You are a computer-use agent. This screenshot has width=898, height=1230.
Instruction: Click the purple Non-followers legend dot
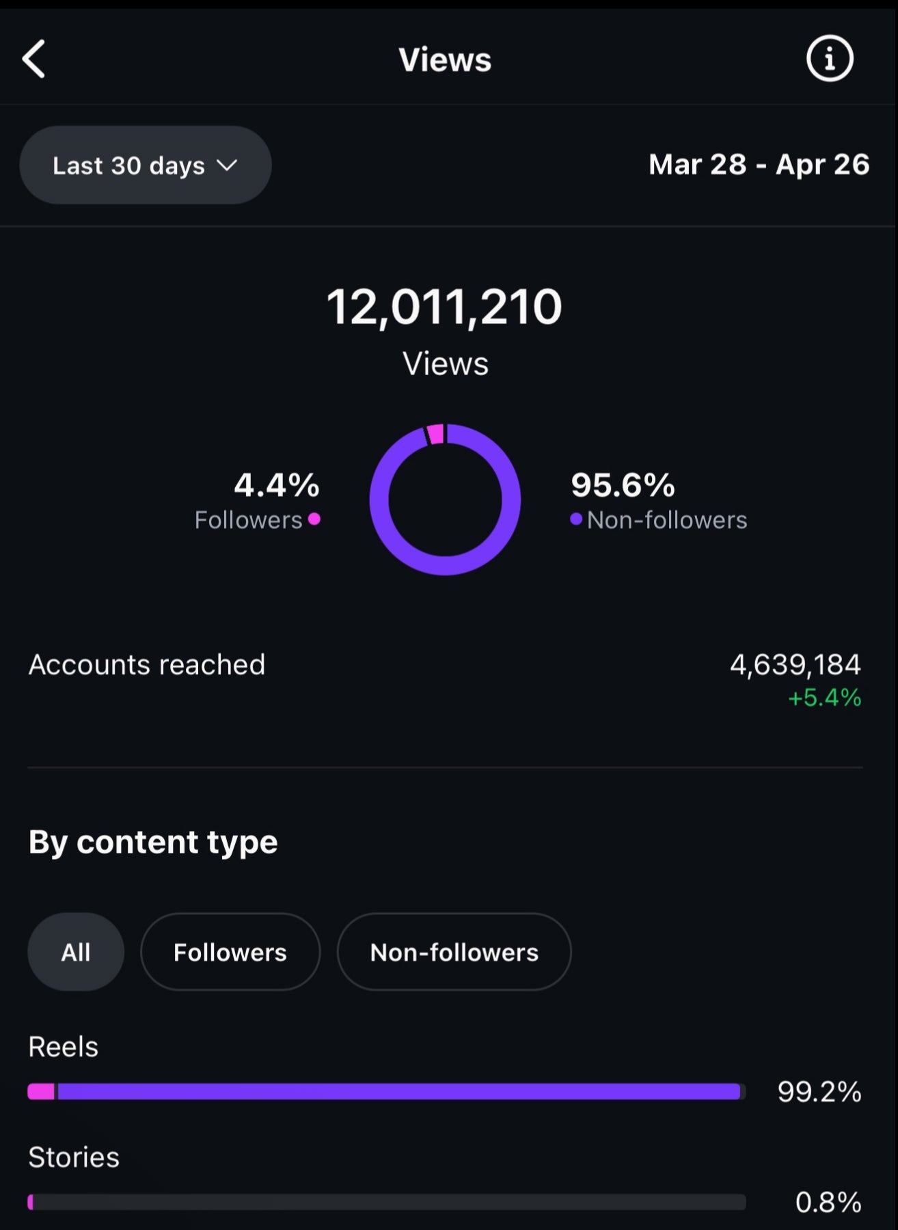[576, 519]
